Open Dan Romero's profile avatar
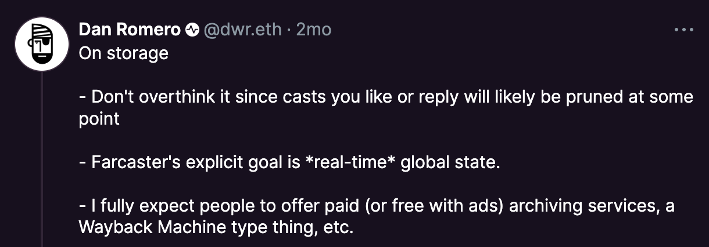This screenshot has height=247, width=709. (x=42, y=44)
